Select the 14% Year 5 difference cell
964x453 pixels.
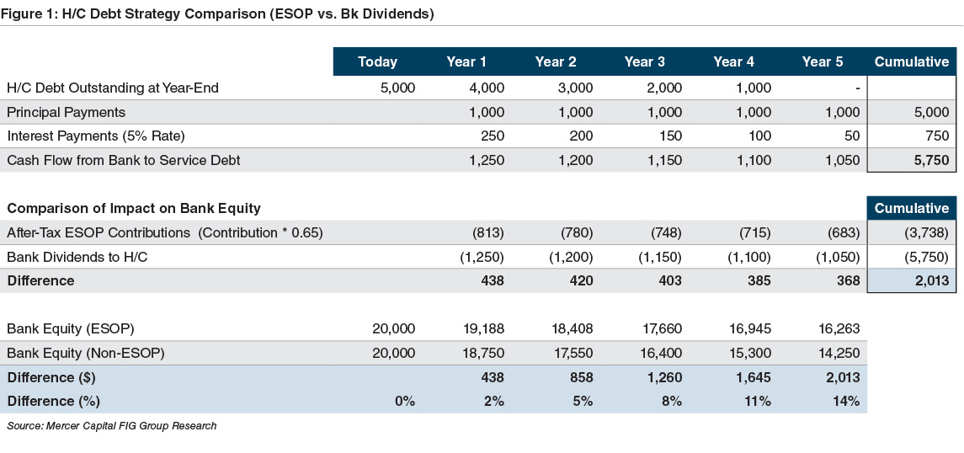(x=845, y=401)
